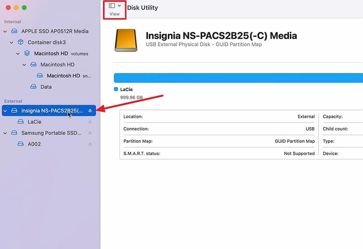Image resolution: width=363 pixels, height=249 pixels.
Task: Click the Samsung Portable SSD disk icon
Action: point(14,133)
